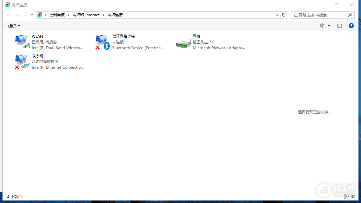Select the '以太网' name label
Viewport: 361px width, 203px height.
[x=37, y=56]
